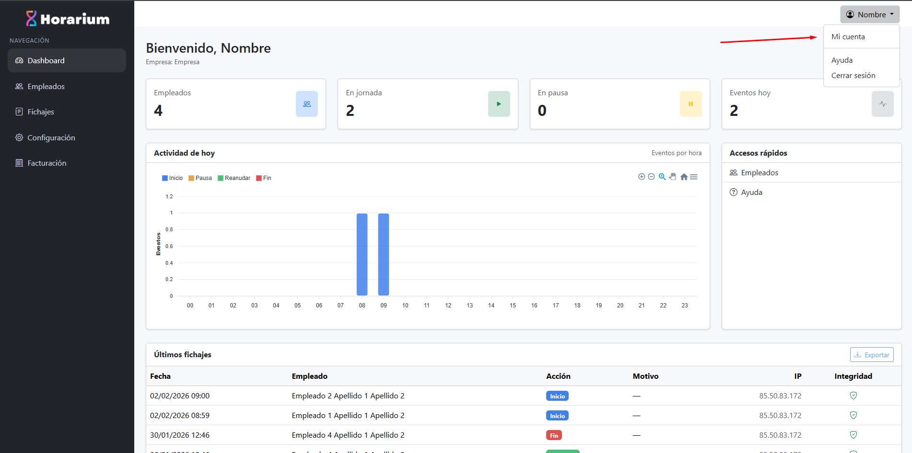Click the Empleados card people icon

307,104
